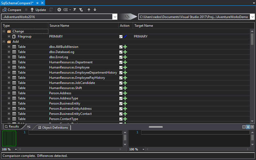This screenshot has width=256, height=160.
Task: Click the Stop comparison square icon
Action: tap(26, 10)
